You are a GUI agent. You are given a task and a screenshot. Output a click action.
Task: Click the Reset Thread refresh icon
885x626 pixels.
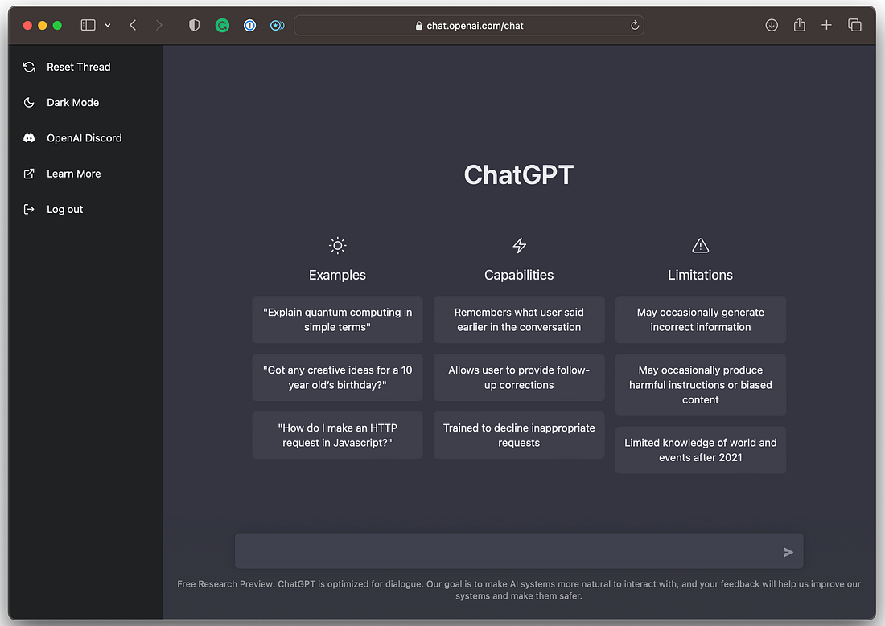pyautogui.click(x=29, y=68)
